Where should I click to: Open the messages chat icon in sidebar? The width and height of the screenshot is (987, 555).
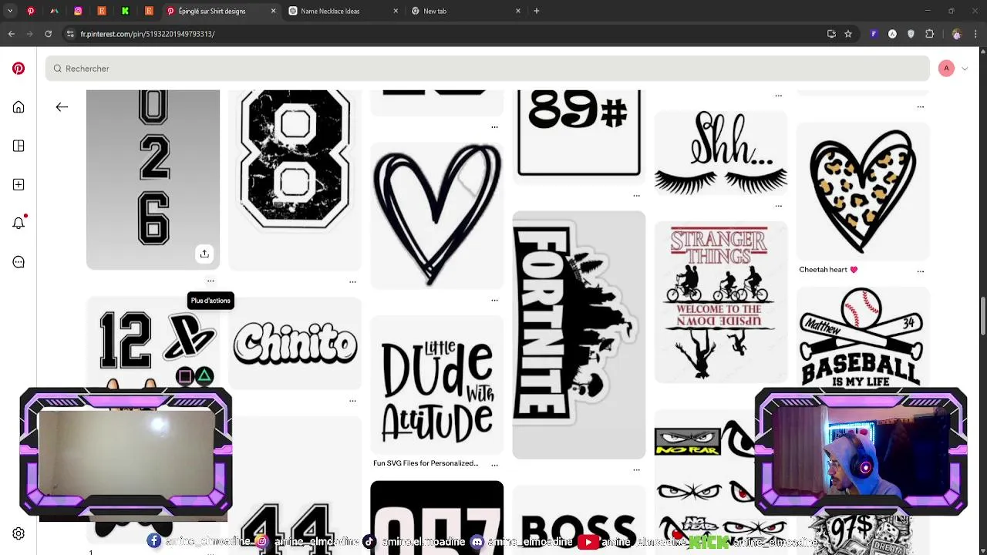click(x=19, y=262)
